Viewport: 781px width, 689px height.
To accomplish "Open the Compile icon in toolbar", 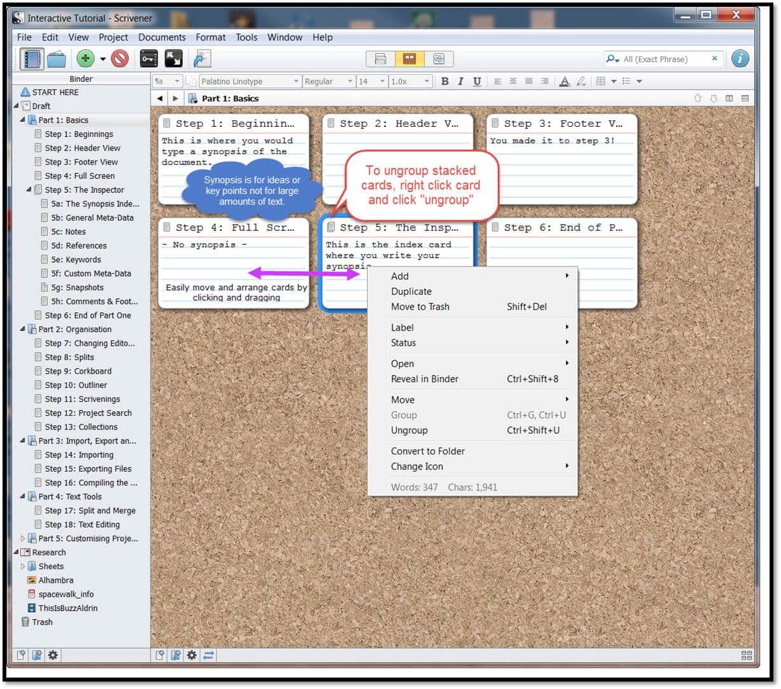I will pyautogui.click(x=202, y=59).
